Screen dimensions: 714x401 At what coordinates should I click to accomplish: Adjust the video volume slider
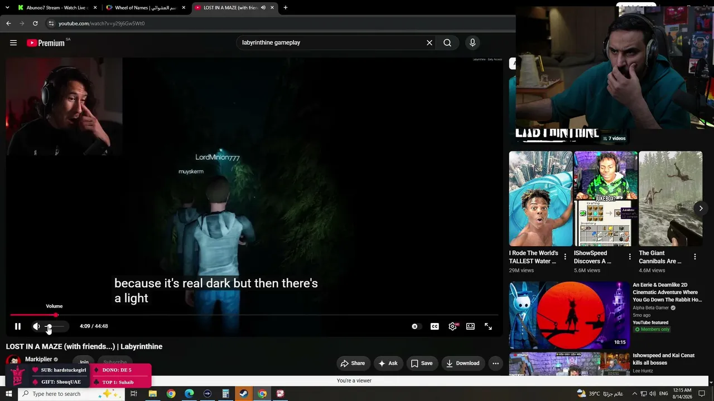coord(55,326)
